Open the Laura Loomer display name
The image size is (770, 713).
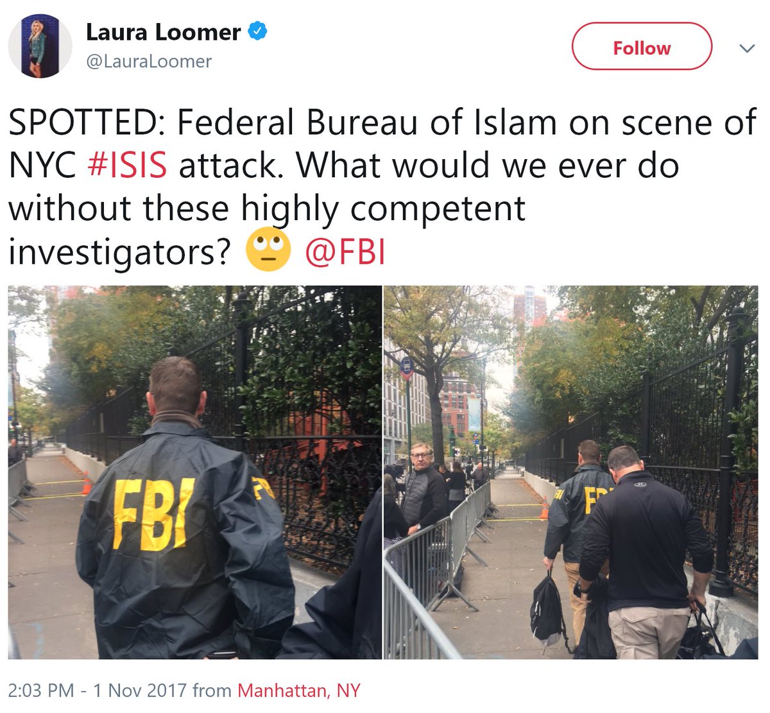[x=164, y=31]
